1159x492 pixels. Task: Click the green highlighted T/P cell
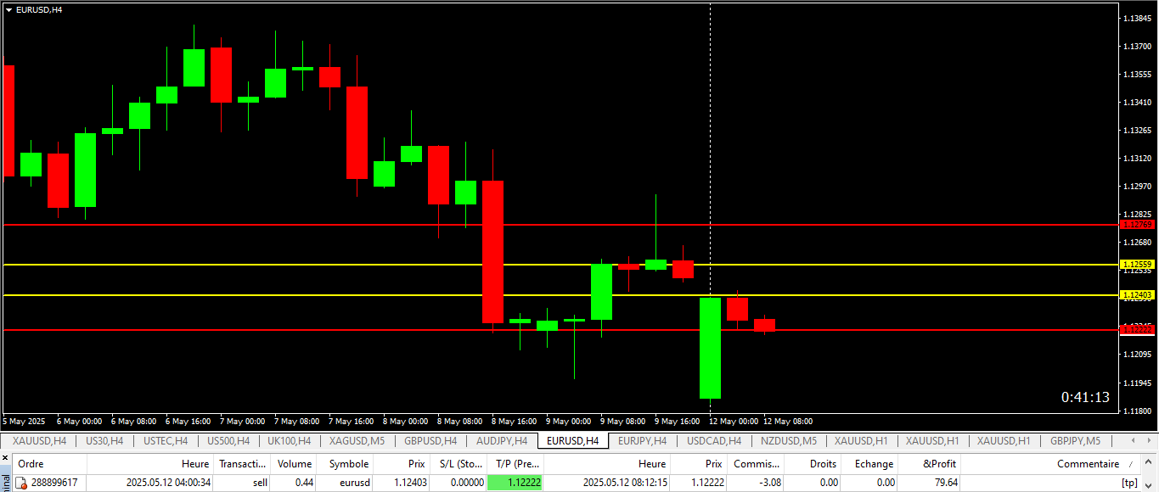515,483
